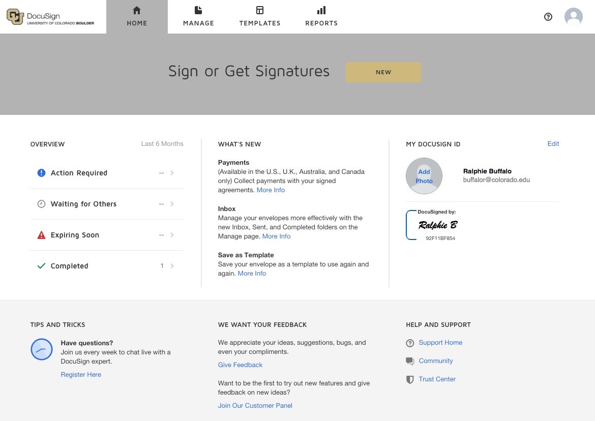The image size is (595, 421).
Task: Edit My DocuSign ID
Action: (x=553, y=144)
